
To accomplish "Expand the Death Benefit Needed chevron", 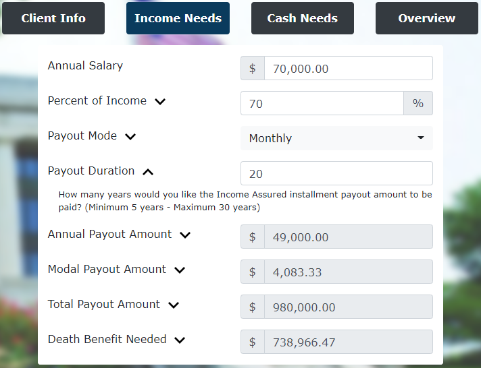I will [x=180, y=340].
